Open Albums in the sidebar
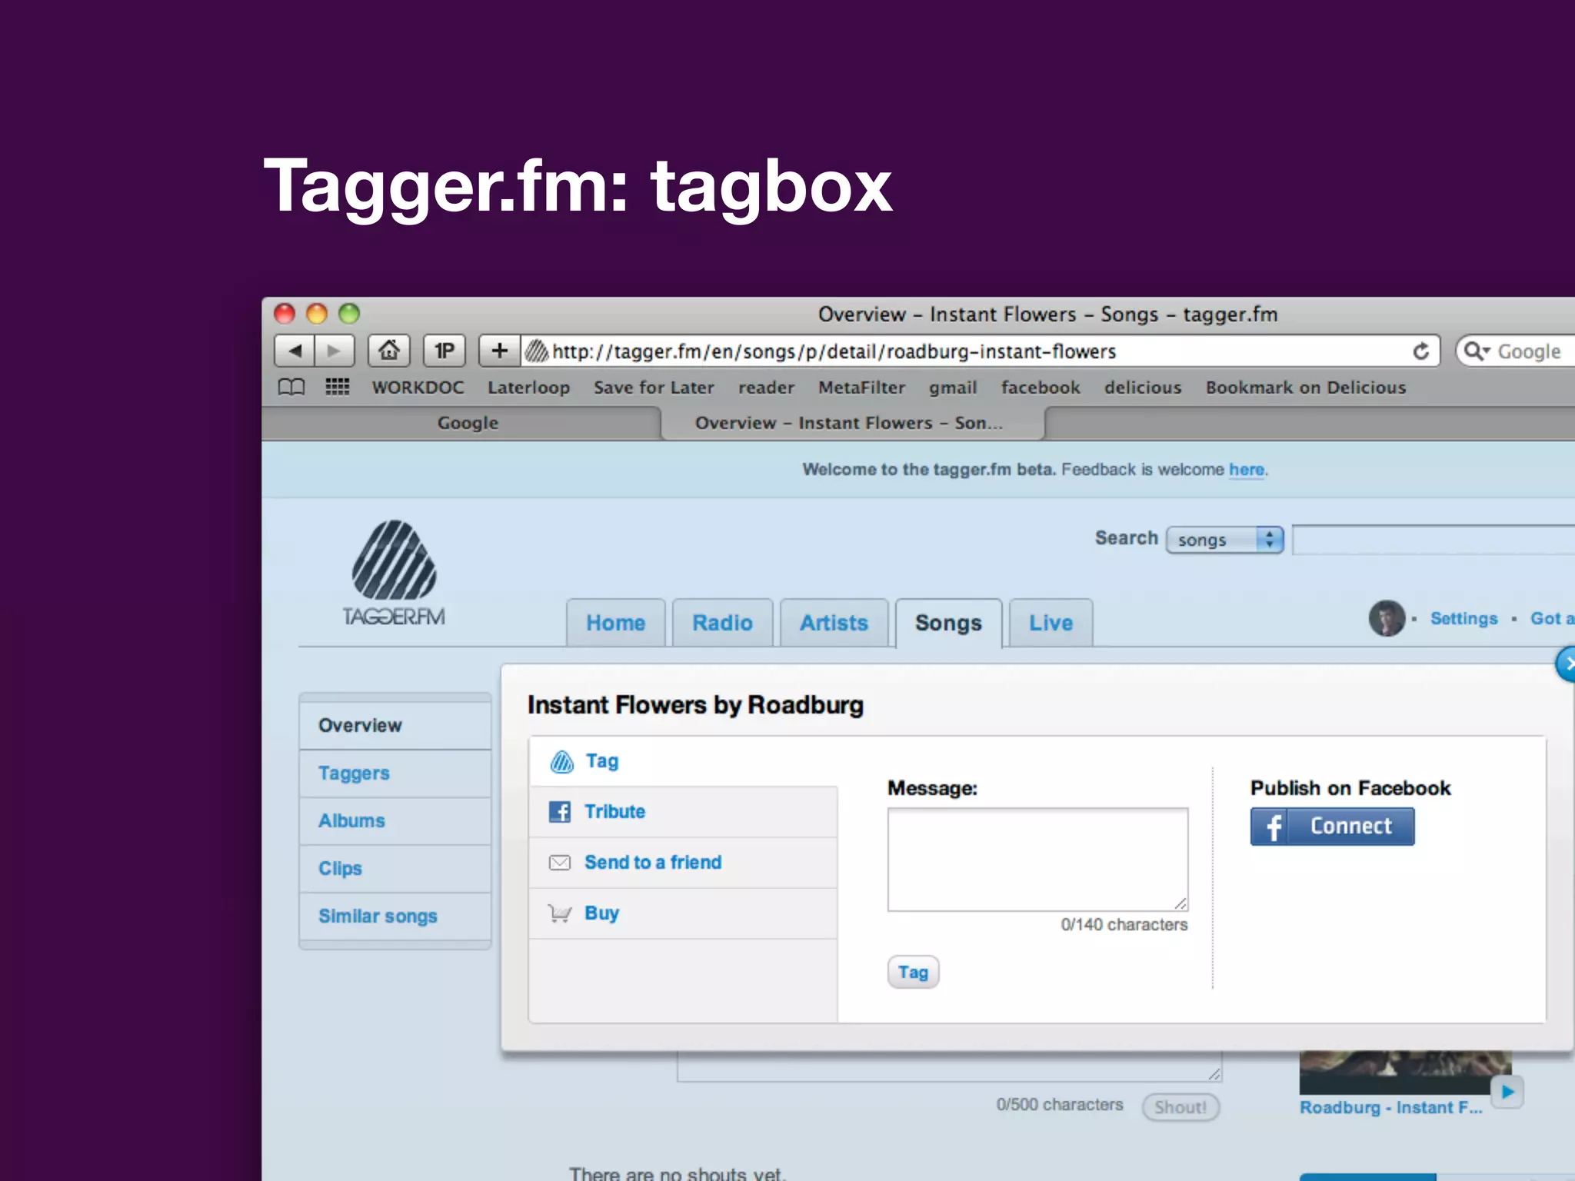This screenshot has width=1575, height=1181. [395, 821]
